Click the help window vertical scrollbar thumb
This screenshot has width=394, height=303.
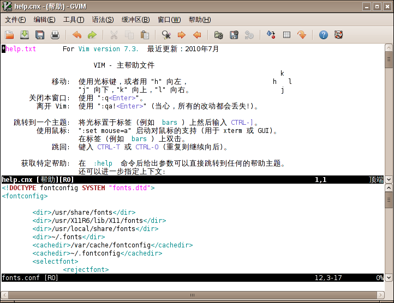pos(389,59)
